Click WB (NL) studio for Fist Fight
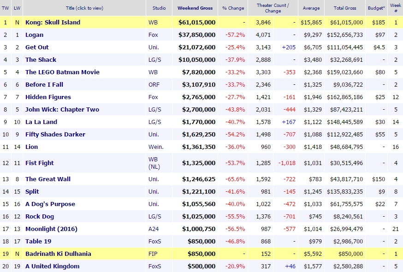The height and width of the screenshot is (272, 403). click(154, 163)
